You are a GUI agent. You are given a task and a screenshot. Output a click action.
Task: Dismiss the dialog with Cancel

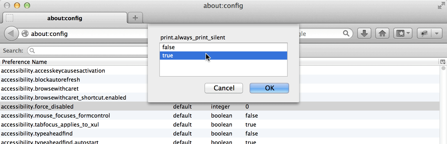click(x=223, y=88)
